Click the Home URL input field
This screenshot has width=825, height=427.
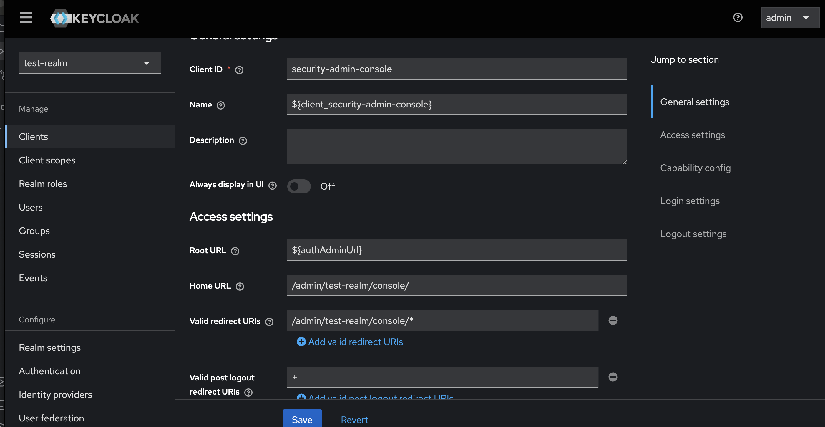pos(457,285)
